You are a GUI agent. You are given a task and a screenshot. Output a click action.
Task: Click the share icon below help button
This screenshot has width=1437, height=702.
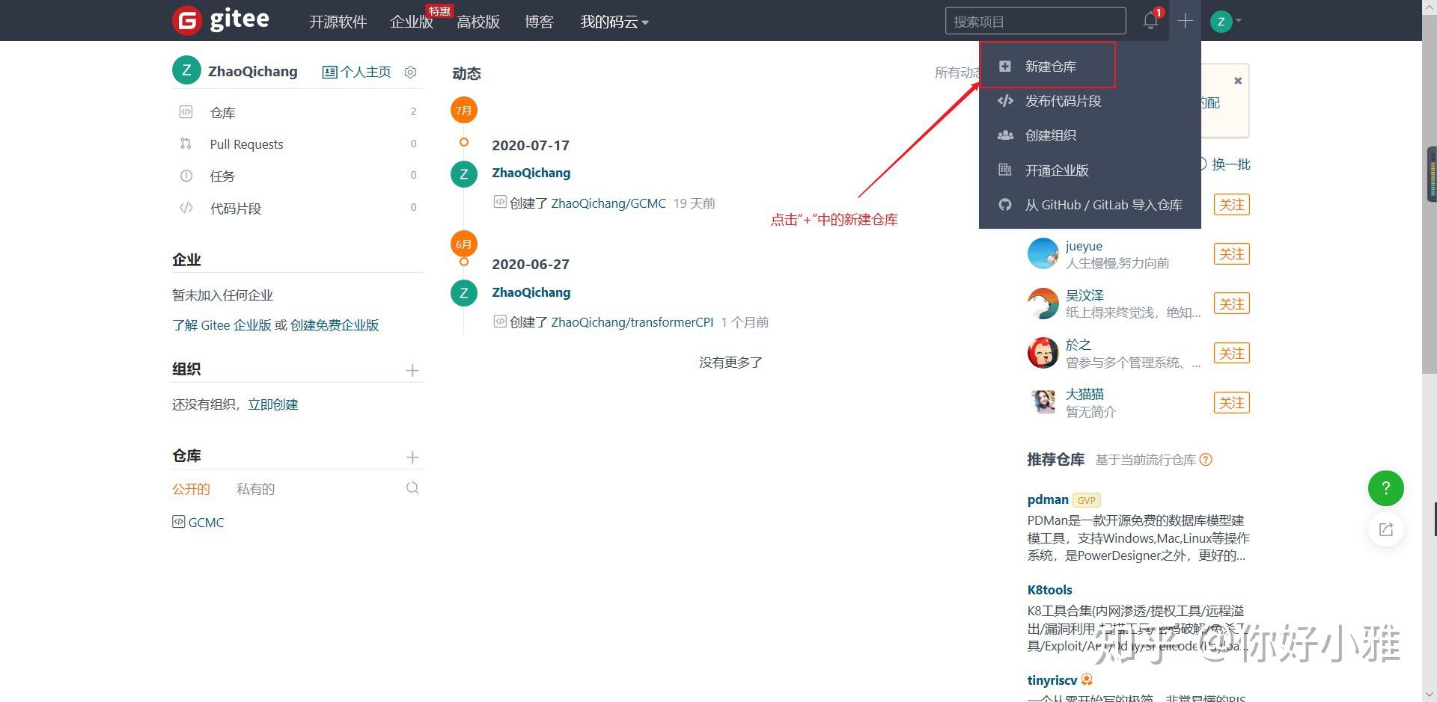pos(1385,529)
